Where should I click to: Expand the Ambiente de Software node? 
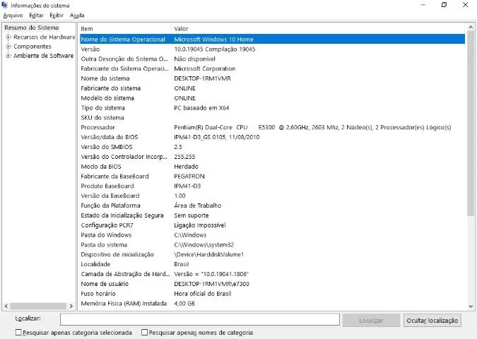click(8, 56)
